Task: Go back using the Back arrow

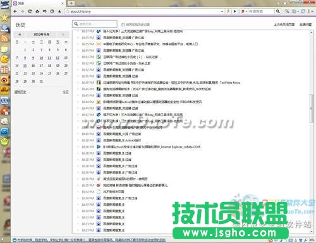Action: coord(15,11)
